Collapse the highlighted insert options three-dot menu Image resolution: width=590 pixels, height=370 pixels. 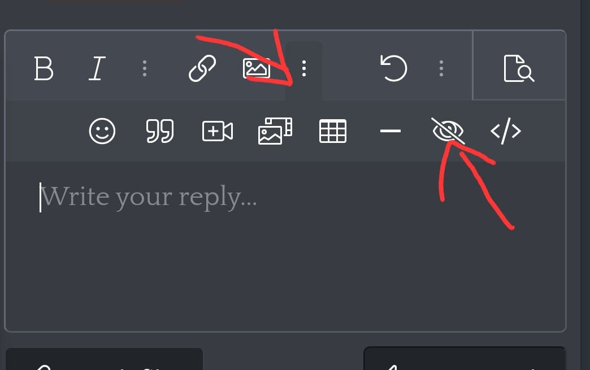304,69
